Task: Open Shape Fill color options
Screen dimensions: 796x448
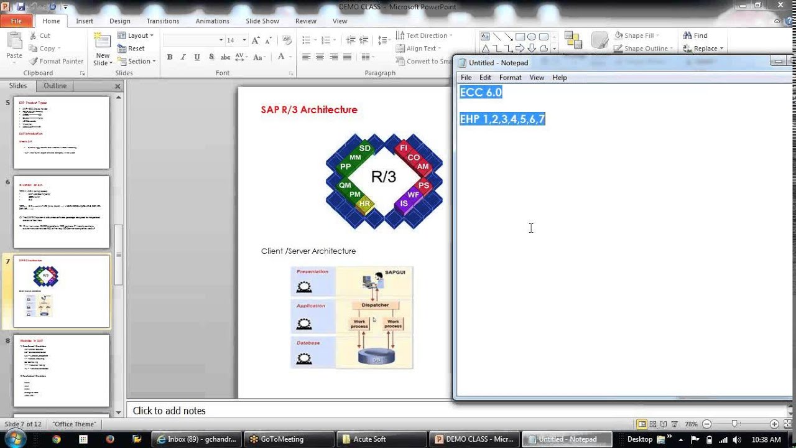Action: (637, 35)
